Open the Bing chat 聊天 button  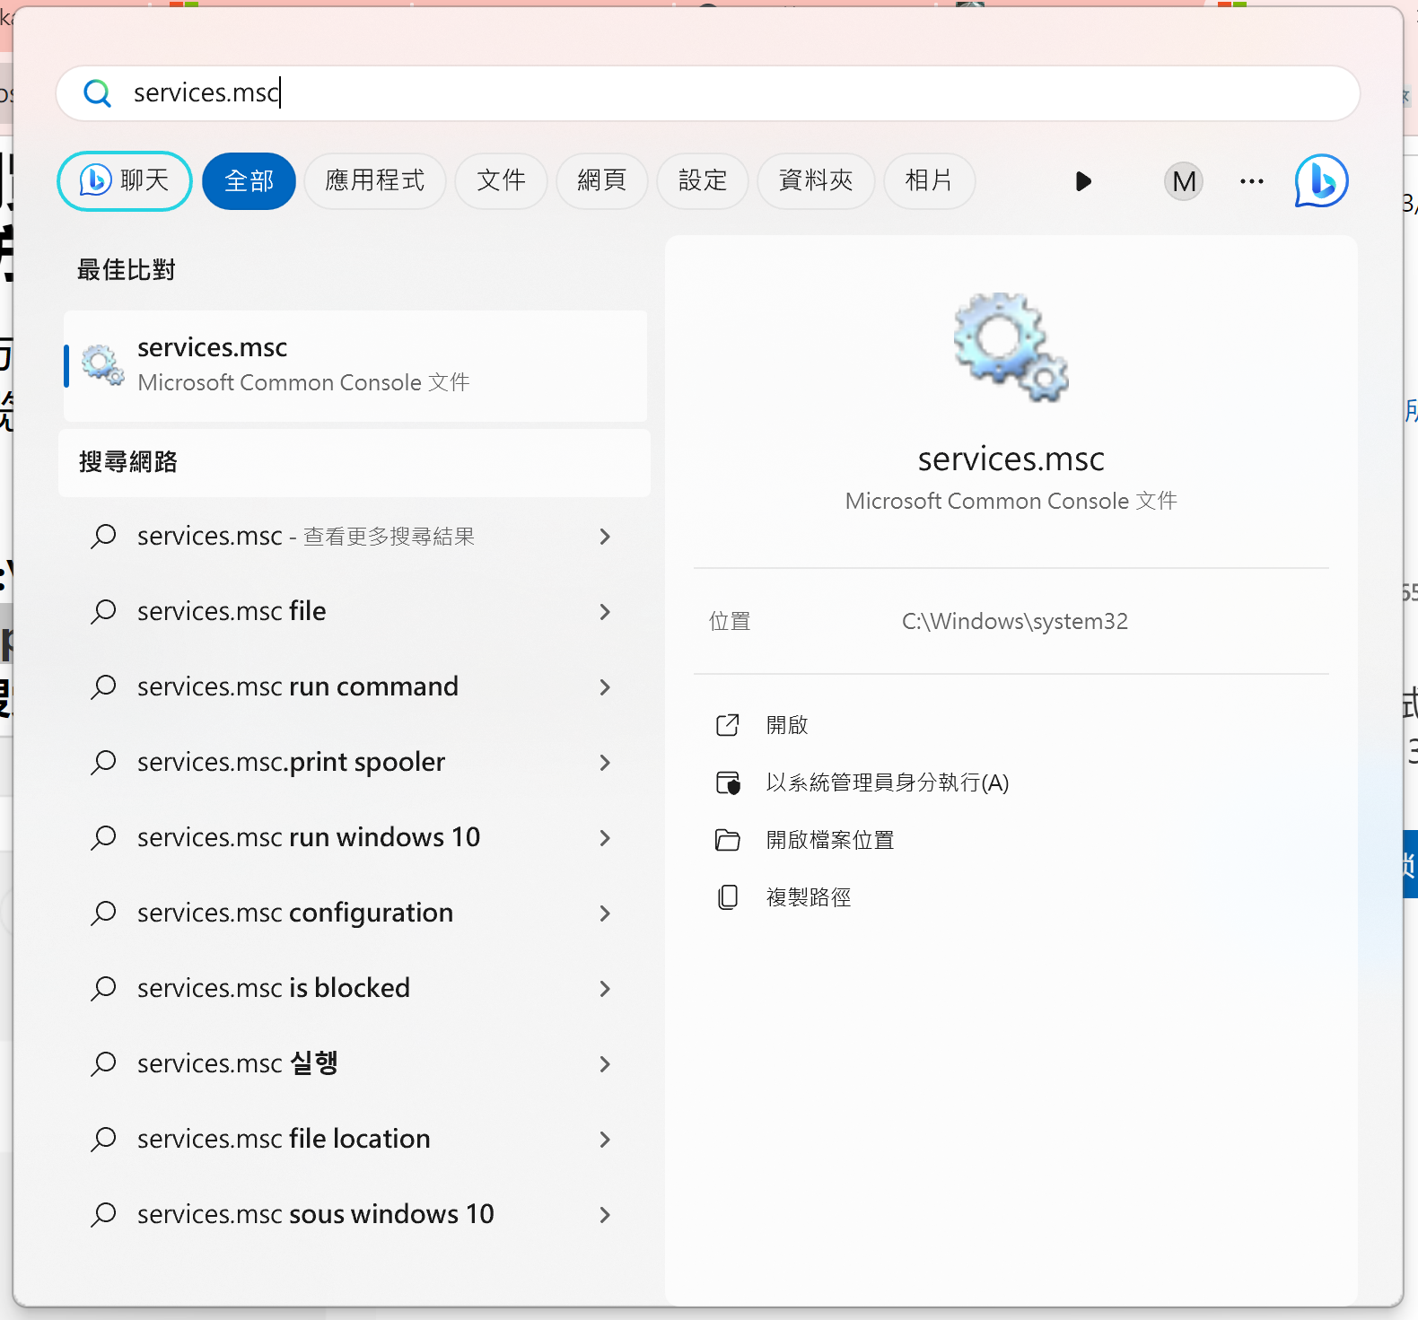(125, 181)
